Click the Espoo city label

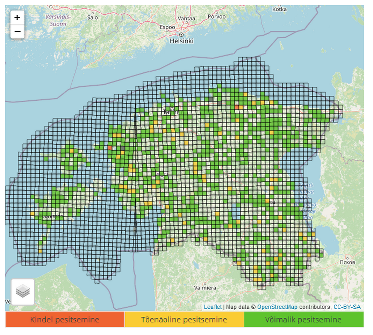tap(167, 27)
